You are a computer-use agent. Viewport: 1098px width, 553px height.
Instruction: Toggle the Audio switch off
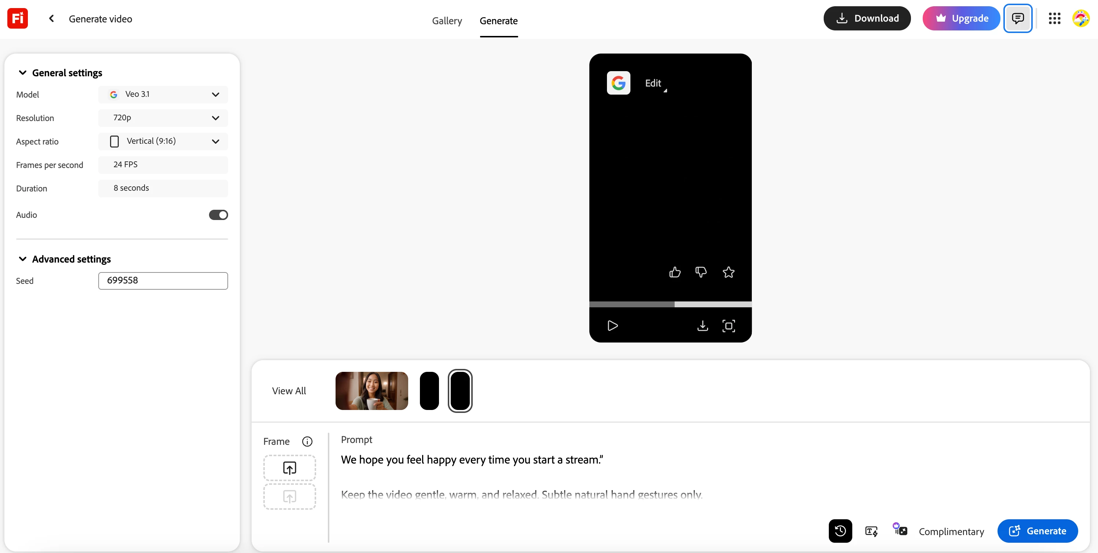click(x=218, y=215)
